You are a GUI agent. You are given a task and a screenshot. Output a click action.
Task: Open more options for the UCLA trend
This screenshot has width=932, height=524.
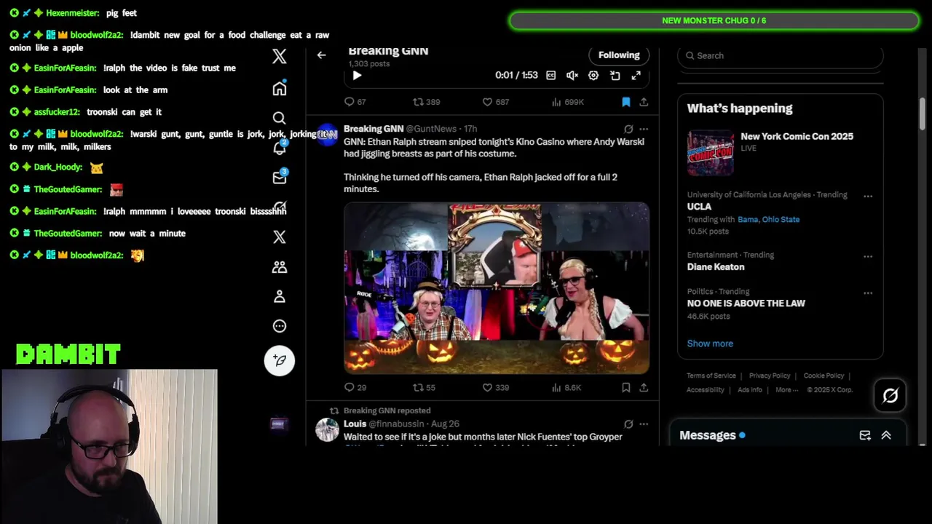coord(868,196)
